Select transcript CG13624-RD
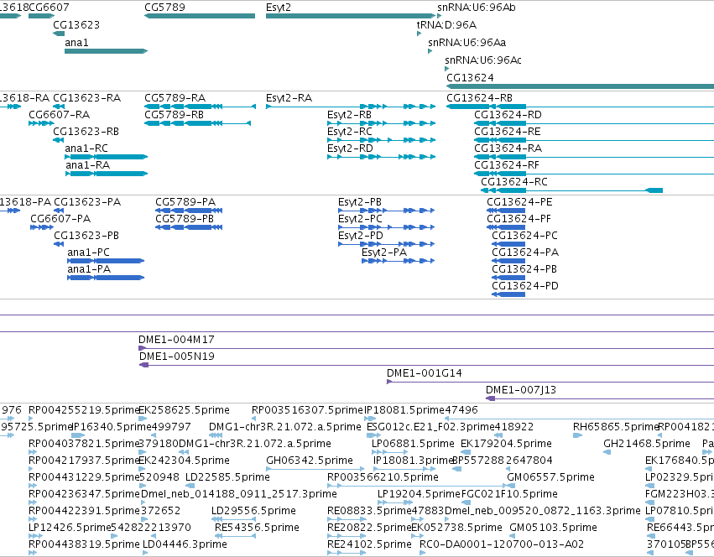 pos(508,115)
